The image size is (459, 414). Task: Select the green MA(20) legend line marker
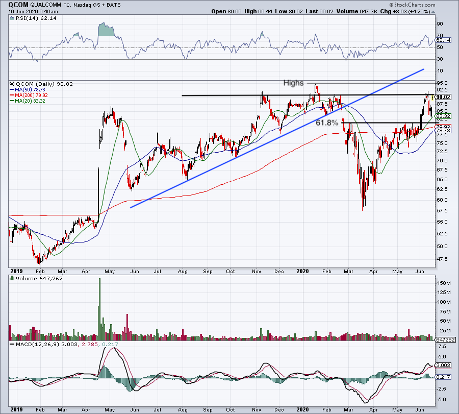(12, 101)
